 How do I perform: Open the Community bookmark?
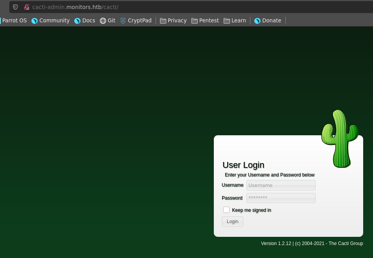coord(50,20)
